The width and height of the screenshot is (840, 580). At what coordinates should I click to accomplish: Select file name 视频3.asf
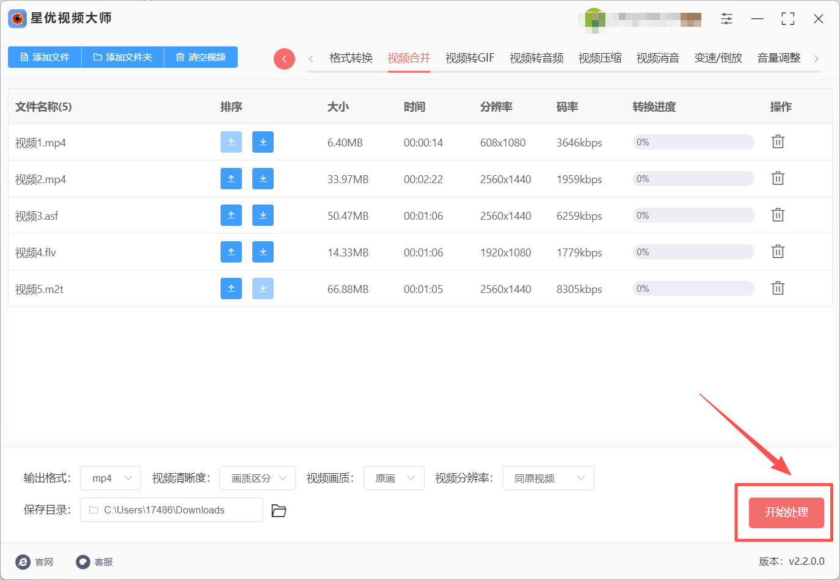click(x=37, y=216)
